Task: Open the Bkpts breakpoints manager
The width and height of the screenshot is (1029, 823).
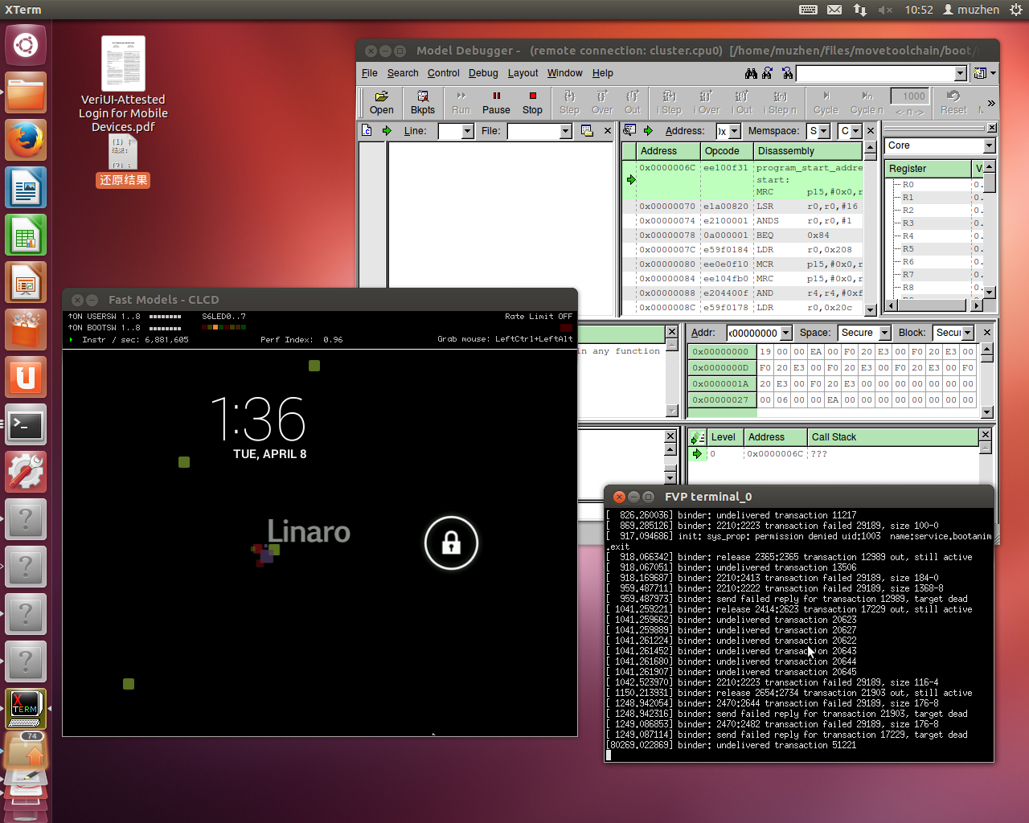Action: 423,102
